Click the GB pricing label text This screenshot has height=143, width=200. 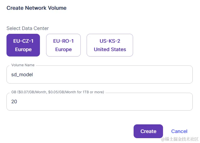click(58, 92)
